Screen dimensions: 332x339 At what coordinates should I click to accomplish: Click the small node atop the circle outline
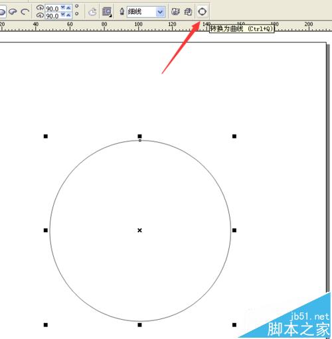(140, 141)
